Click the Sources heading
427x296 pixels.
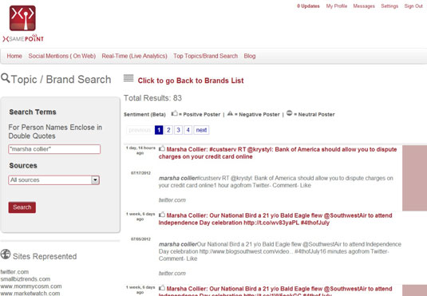(23, 166)
